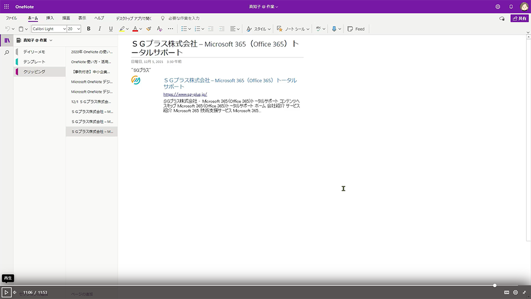Select the クリッピング section
Screen dimensions: 531x299
40,72
